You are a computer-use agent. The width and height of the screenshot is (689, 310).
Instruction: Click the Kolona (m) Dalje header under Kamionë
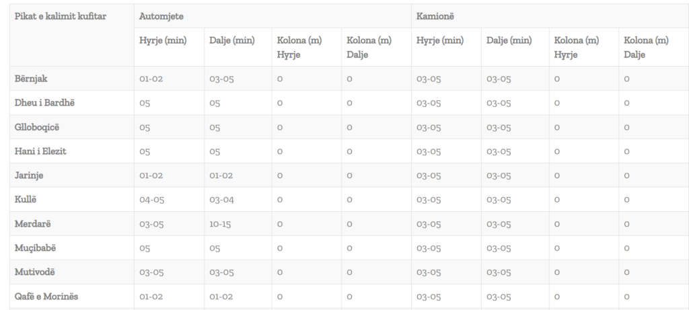pyautogui.click(x=647, y=47)
